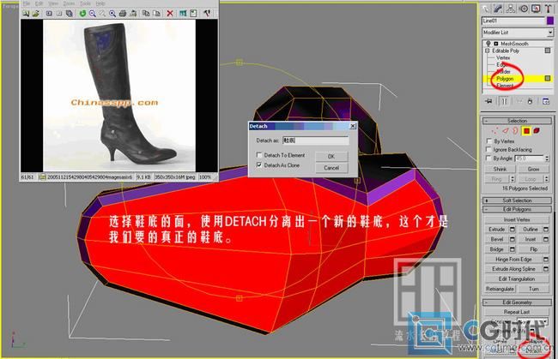Open the Create command panel tab
This screenshot has width=558, height=359.
[486, 9]
